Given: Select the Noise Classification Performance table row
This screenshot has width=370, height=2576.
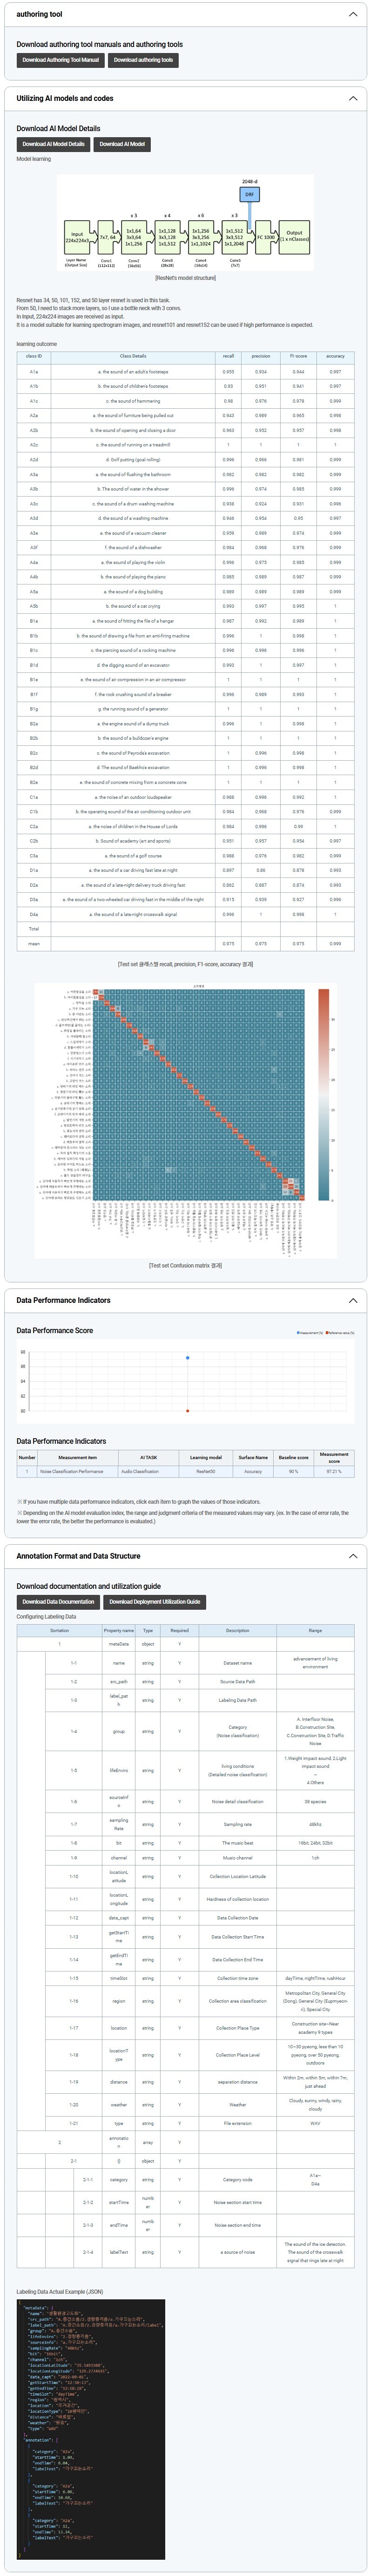Looking at the screenshot, I should (185, 1471).
